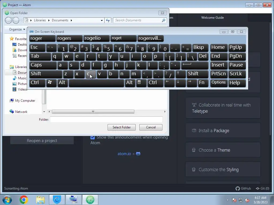Click the navigation pane scroll down arrow
274x205 pixels.
(x=44, y=112)
